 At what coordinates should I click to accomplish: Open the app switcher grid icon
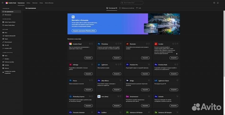pos(2,3)
